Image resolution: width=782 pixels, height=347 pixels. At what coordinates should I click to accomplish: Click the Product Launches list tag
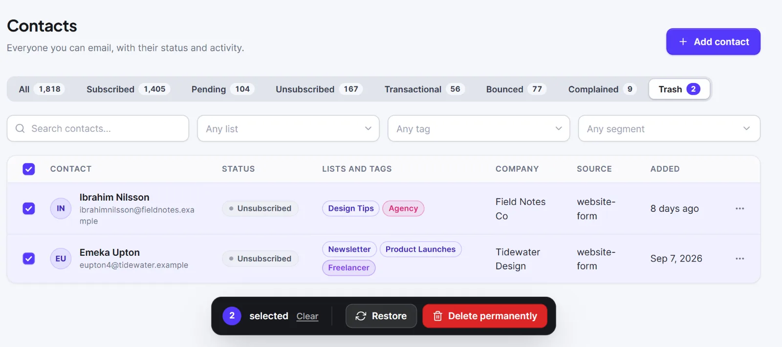point(420,249)
